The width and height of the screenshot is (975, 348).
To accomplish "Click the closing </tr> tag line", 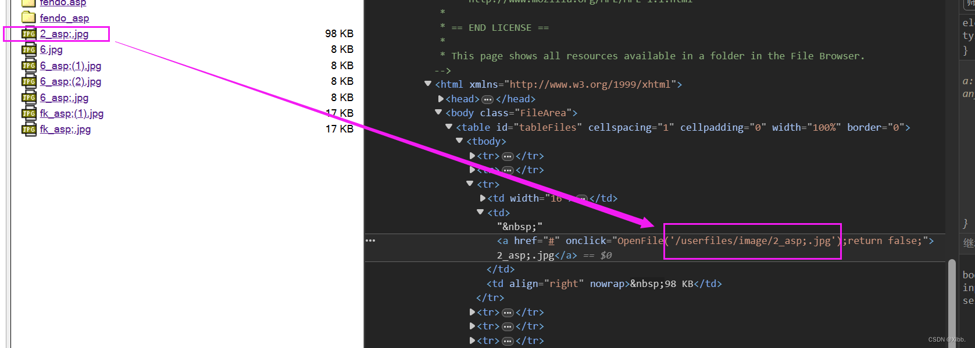I will click(490, 297).
